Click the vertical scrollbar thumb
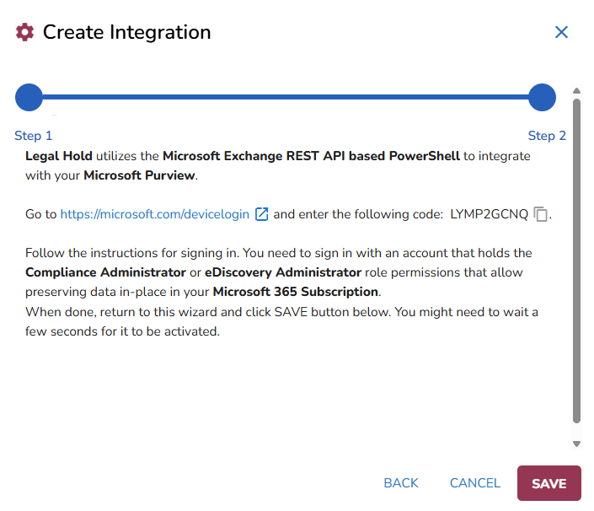 576,261
